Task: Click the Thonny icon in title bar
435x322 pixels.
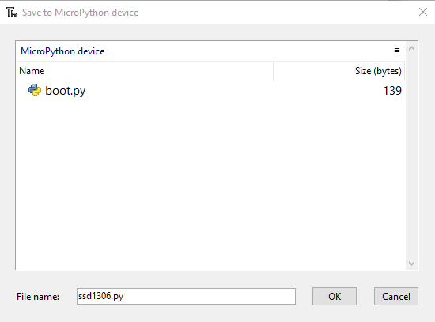Action: coord(11,13)
